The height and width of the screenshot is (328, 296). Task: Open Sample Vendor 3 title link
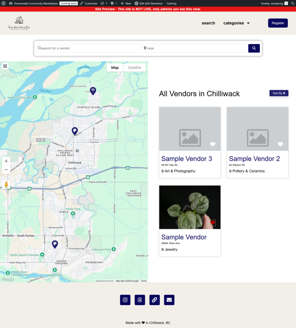186,159
